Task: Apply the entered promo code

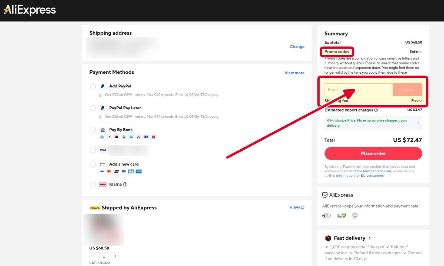Action: (407, 90)
